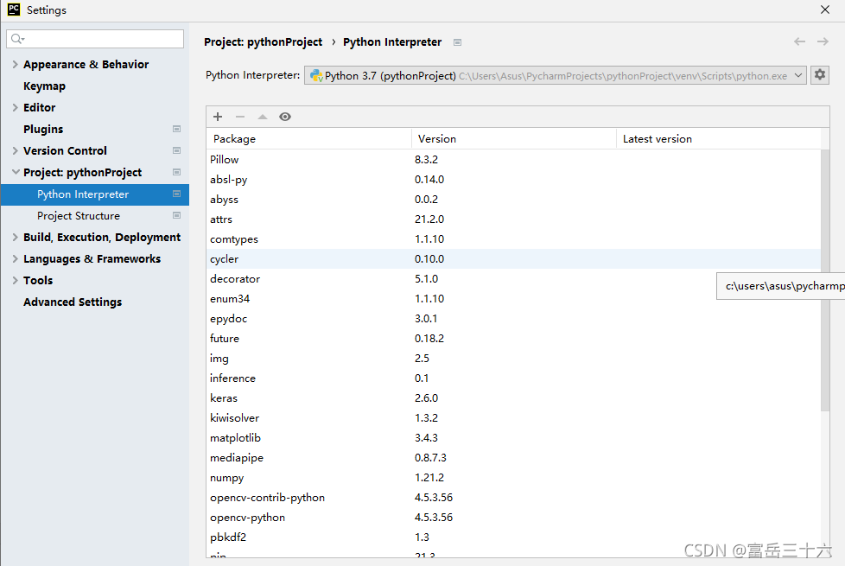Collapse the Project: pythonProject section
This screenshot has width=845, height=566.
[x=15, y=172]
